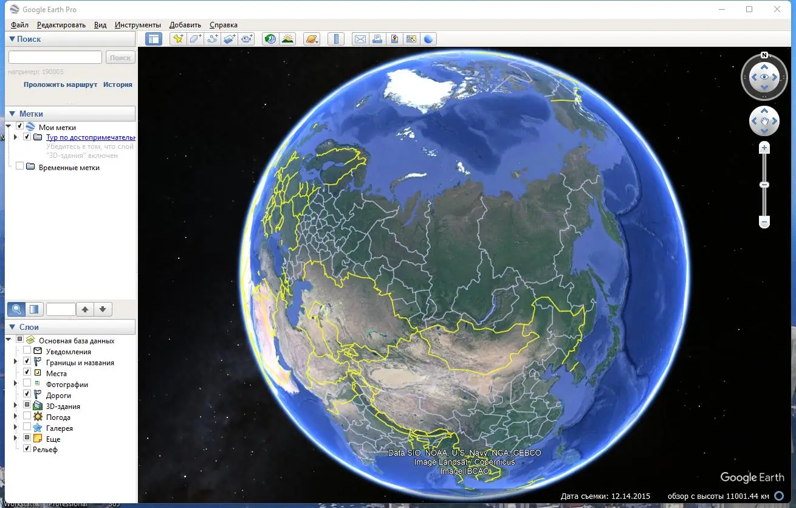The width and height of the screenshot is (796, 508).
Task: Uncheck the Рельеф layer
Action: coord(27,449)
